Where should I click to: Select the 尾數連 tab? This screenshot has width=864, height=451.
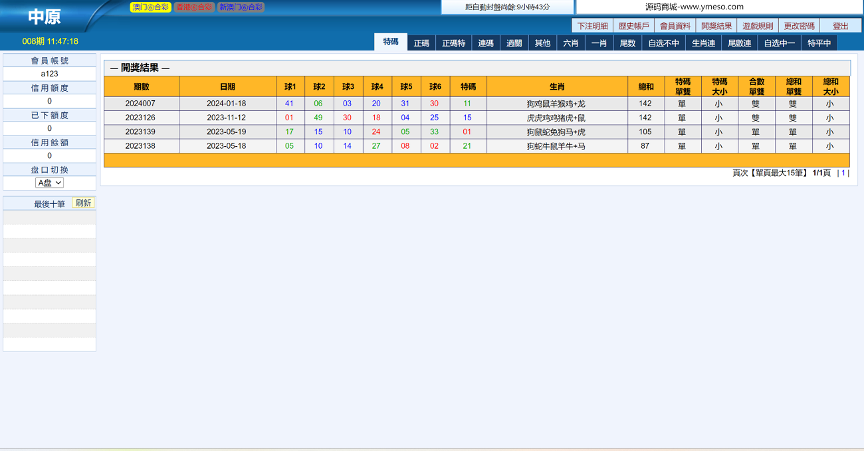[x=740, y=43]
